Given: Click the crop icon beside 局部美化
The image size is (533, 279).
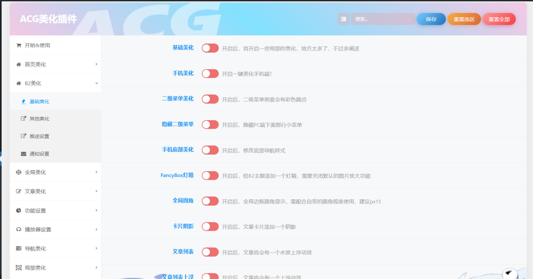Looking at the screenshot, I should [19, 268].
